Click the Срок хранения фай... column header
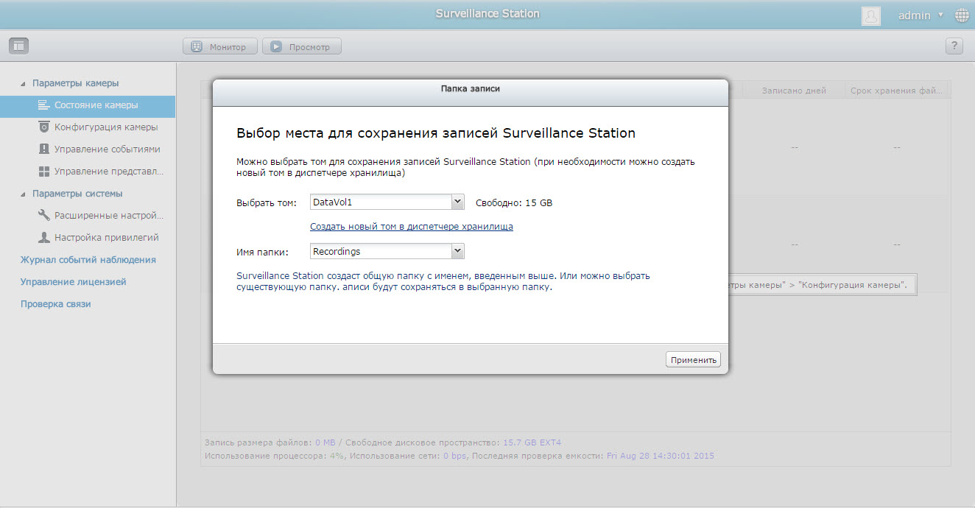975x508 pixels. (x=896, y=91)
